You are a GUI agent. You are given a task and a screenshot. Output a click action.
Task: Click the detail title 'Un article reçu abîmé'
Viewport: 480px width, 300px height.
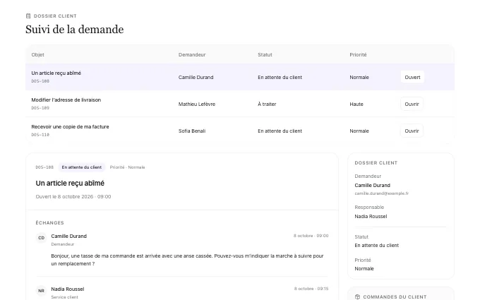coord(70,183)
